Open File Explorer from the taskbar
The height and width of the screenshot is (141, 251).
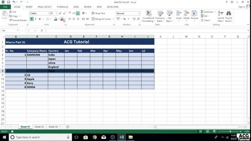click(131, 137)
